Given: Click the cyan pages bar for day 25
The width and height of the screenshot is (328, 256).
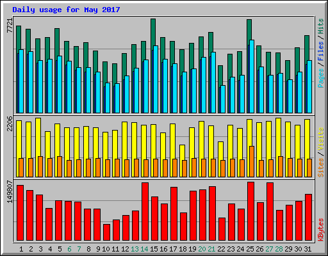Looking at the screenshot, I should coord(252,76).
